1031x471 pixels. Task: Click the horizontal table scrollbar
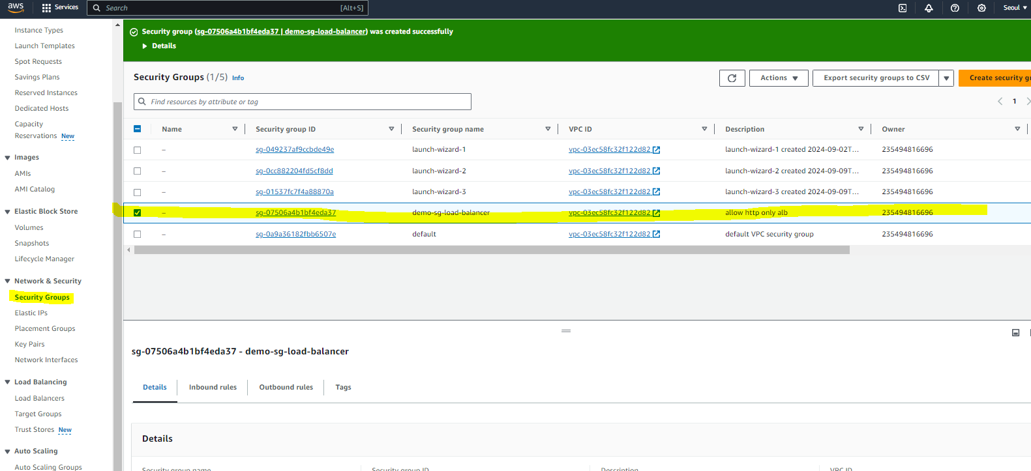[492, 250]
